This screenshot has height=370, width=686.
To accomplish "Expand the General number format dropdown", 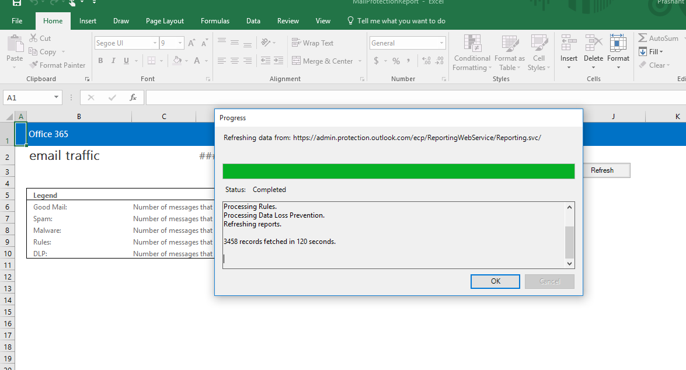I will [x=441, y=43].
